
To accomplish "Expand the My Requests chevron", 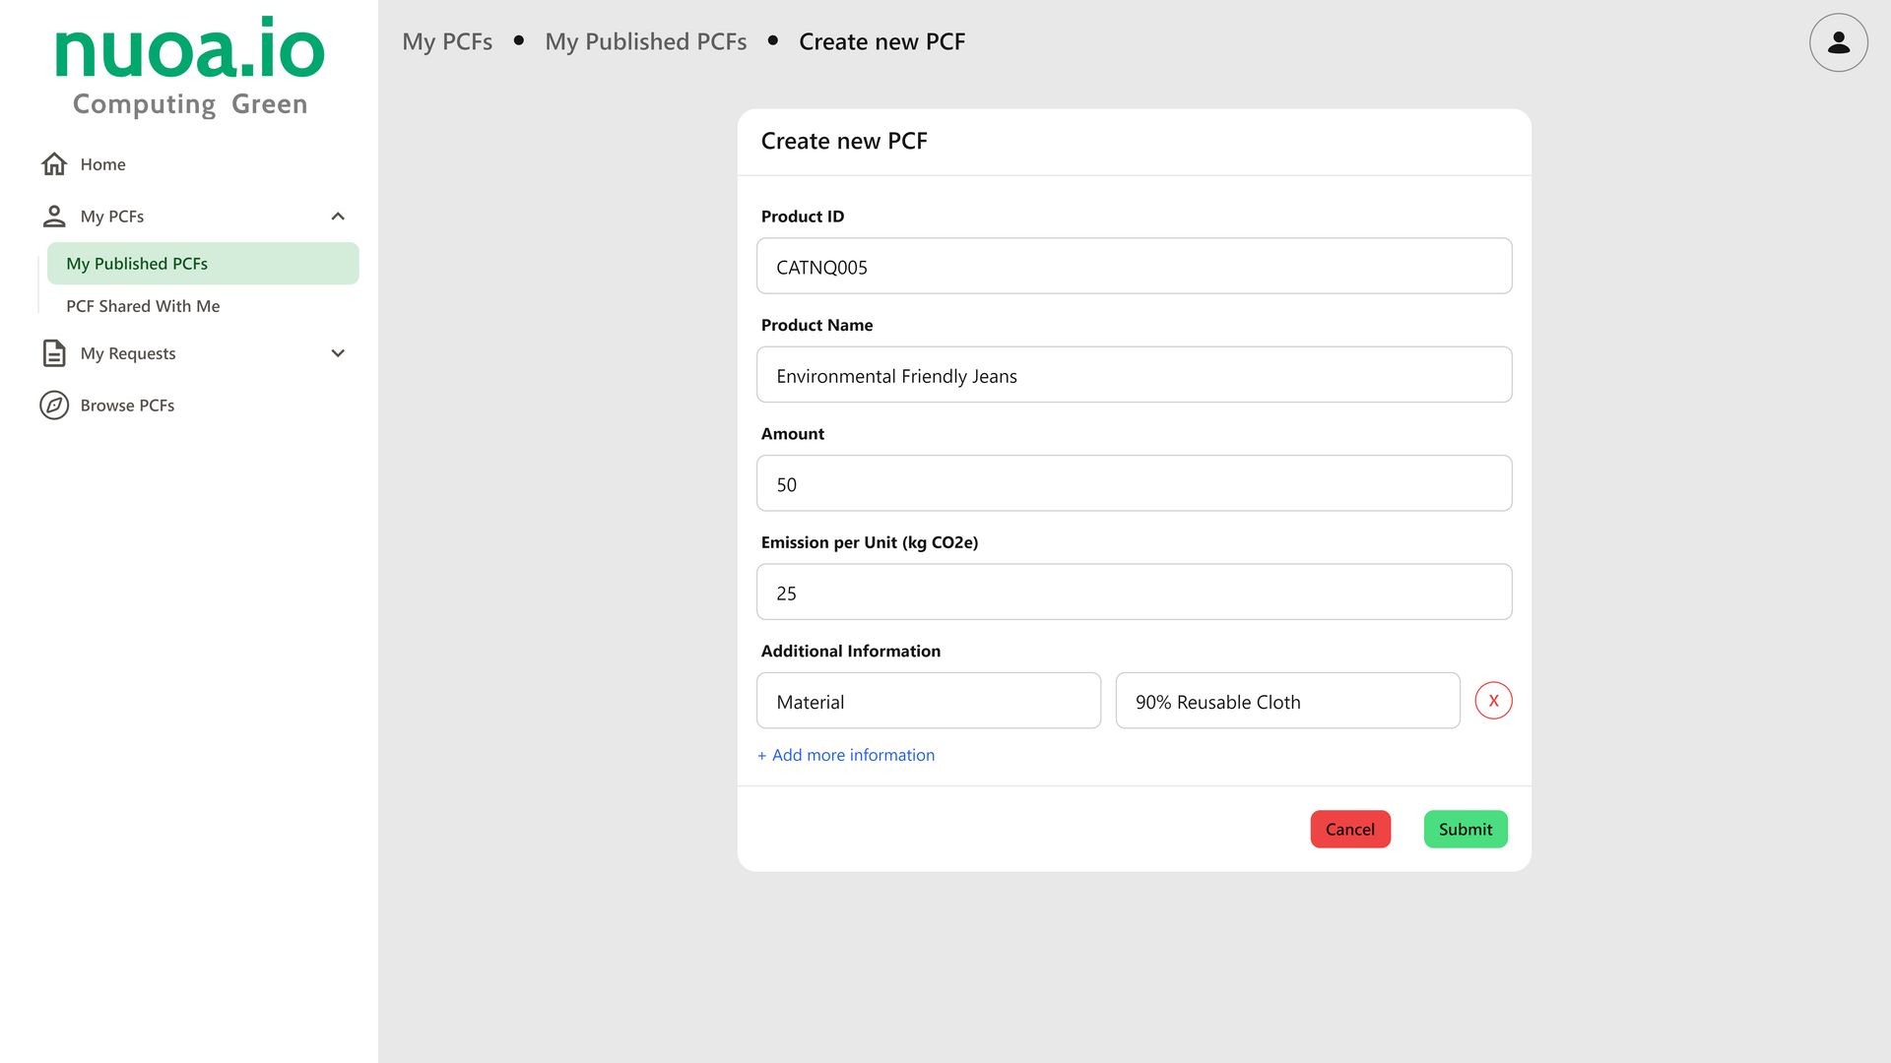I will [338, 353].
